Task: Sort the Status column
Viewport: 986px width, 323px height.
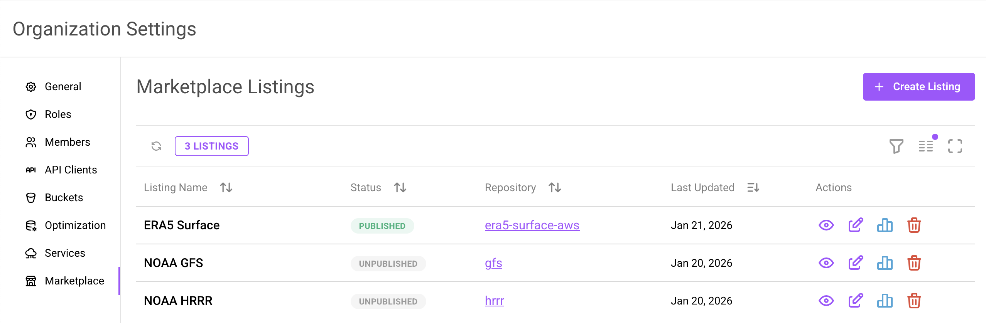Action: tap(400, 187)
